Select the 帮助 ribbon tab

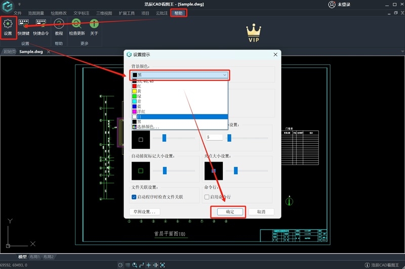click(179, 13)
